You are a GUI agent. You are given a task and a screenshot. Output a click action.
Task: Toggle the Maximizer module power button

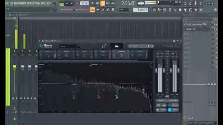[x=132, y=51]
